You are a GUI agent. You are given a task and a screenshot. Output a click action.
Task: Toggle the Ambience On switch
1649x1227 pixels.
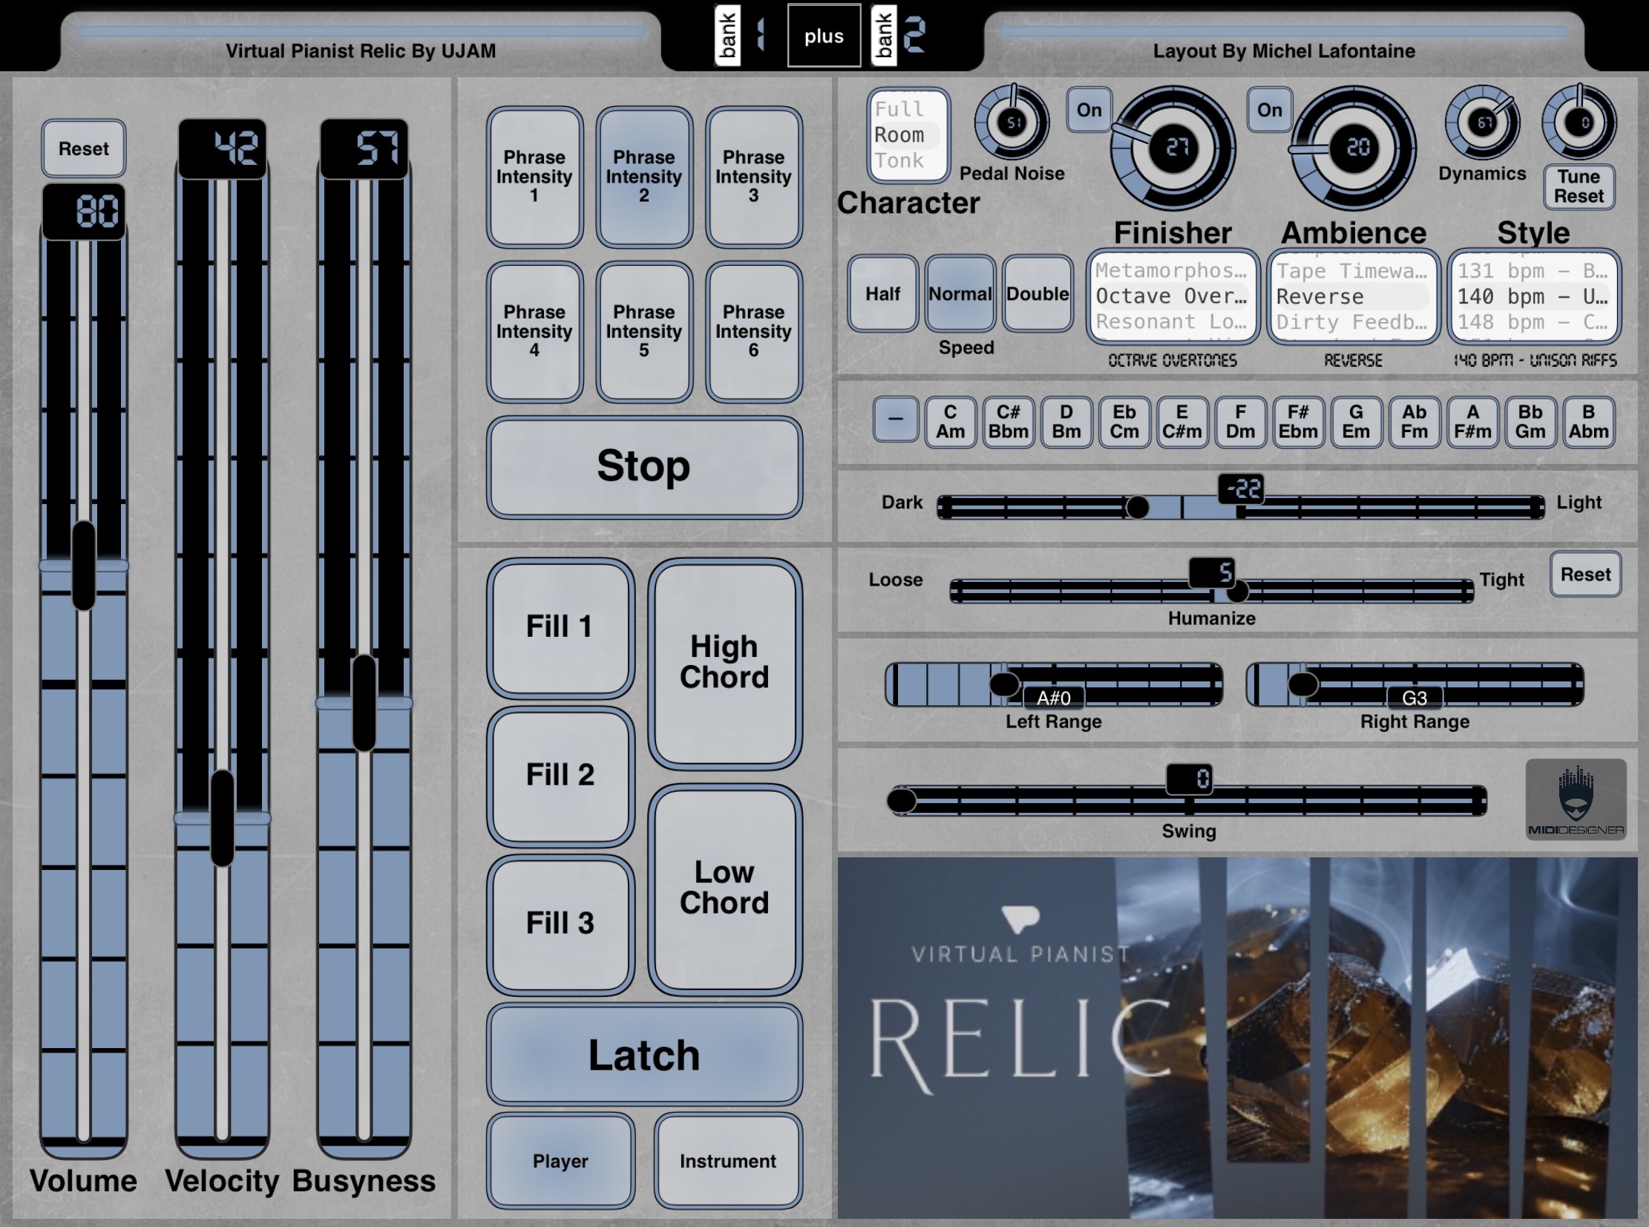click(1270, 110)
